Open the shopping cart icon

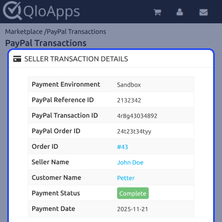pyautogui.click(x=158, y=12)
